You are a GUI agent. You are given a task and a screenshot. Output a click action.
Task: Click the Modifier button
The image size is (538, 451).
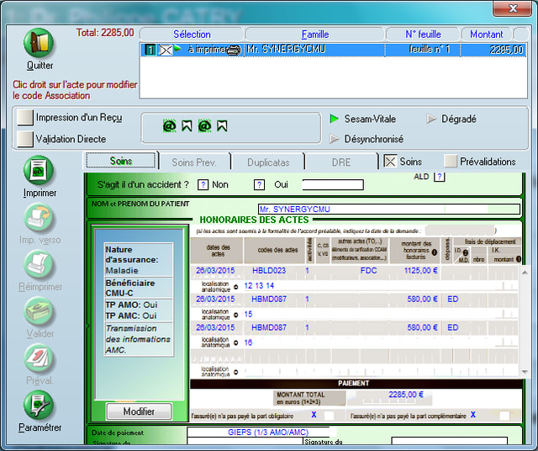[x=139, y=411]
